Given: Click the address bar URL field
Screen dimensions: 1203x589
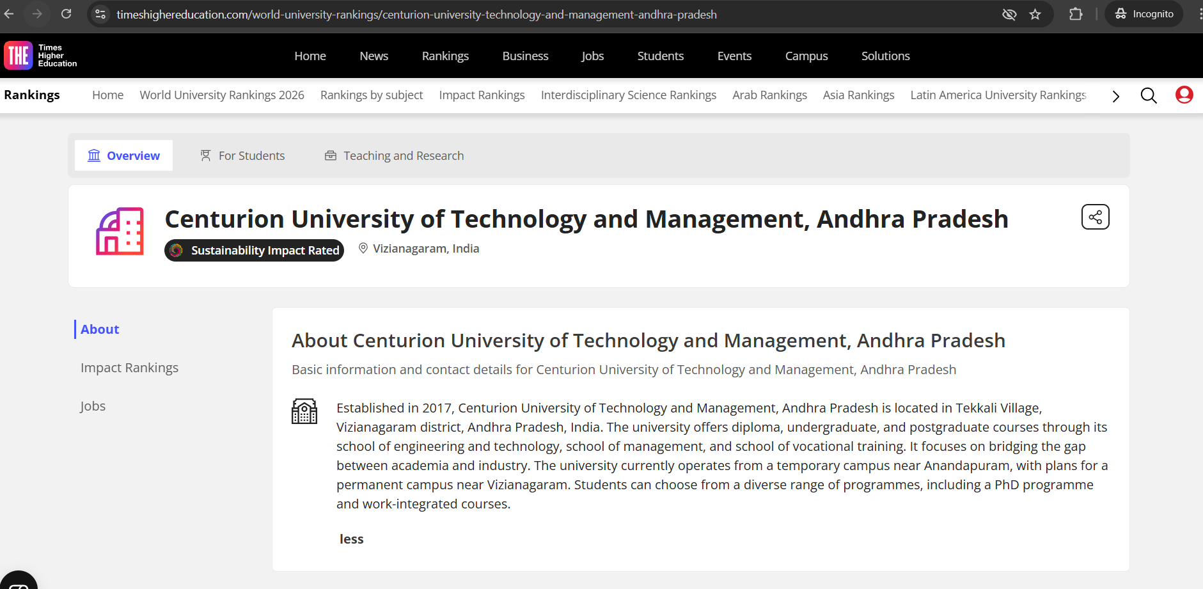Looking at the screenshot, I should pyautogui.click(x=416, y=14).
